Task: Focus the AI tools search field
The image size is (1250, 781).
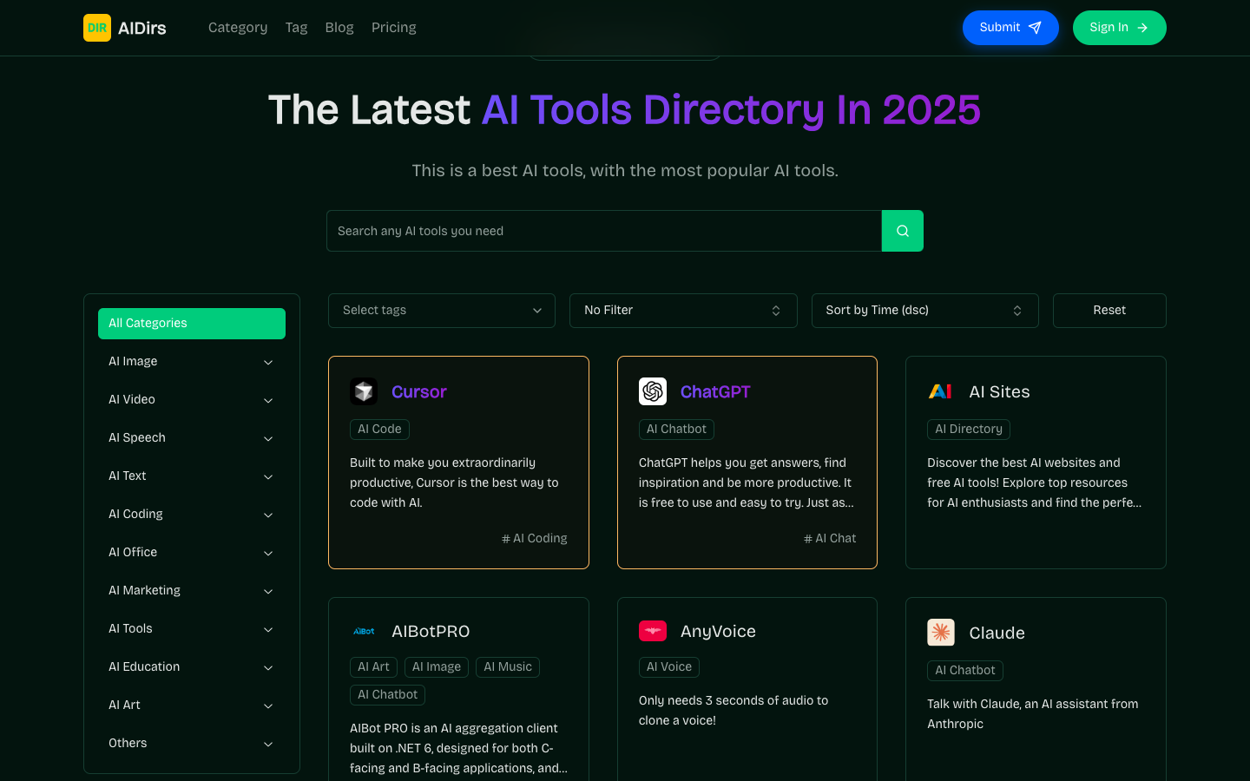Action: (603, 231)
